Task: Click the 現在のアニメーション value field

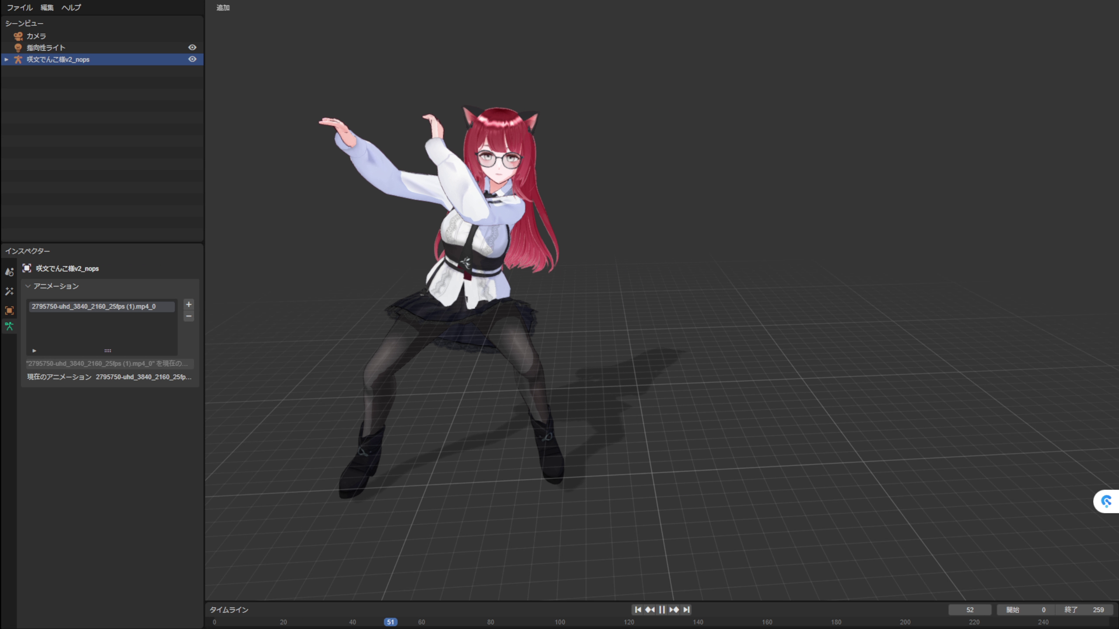Action: [x=144, y=377]
